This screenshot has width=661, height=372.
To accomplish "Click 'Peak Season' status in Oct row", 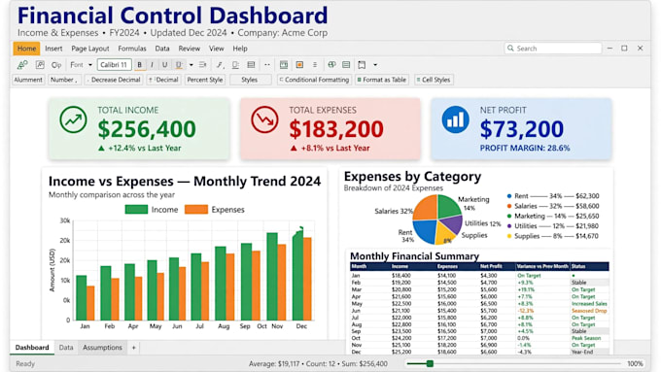I will click(x=586, y=338).
